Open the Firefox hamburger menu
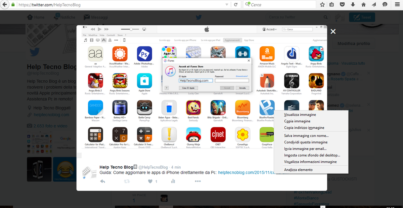403x208 pixels. pos(397,5)
